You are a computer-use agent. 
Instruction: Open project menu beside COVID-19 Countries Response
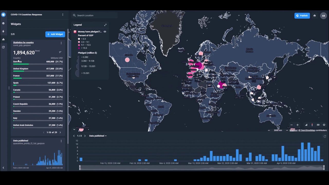point(63,15)
